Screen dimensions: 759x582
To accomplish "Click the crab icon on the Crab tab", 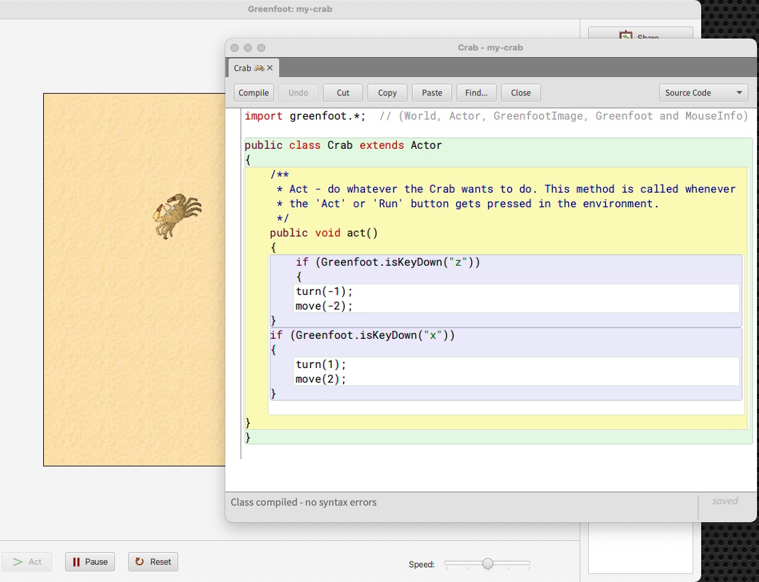I will (x=259, y=68).
